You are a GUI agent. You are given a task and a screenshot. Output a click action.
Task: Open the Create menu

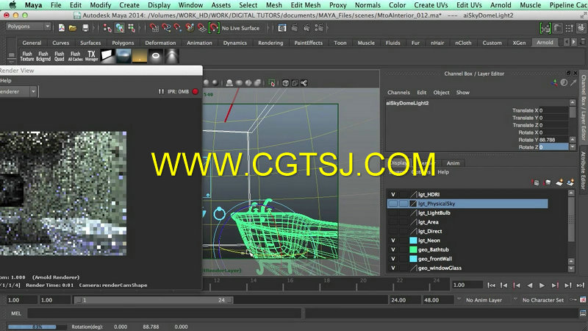pos(129,5)
